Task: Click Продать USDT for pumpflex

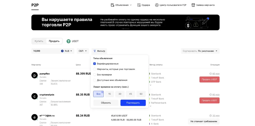Action: (210, 80)
